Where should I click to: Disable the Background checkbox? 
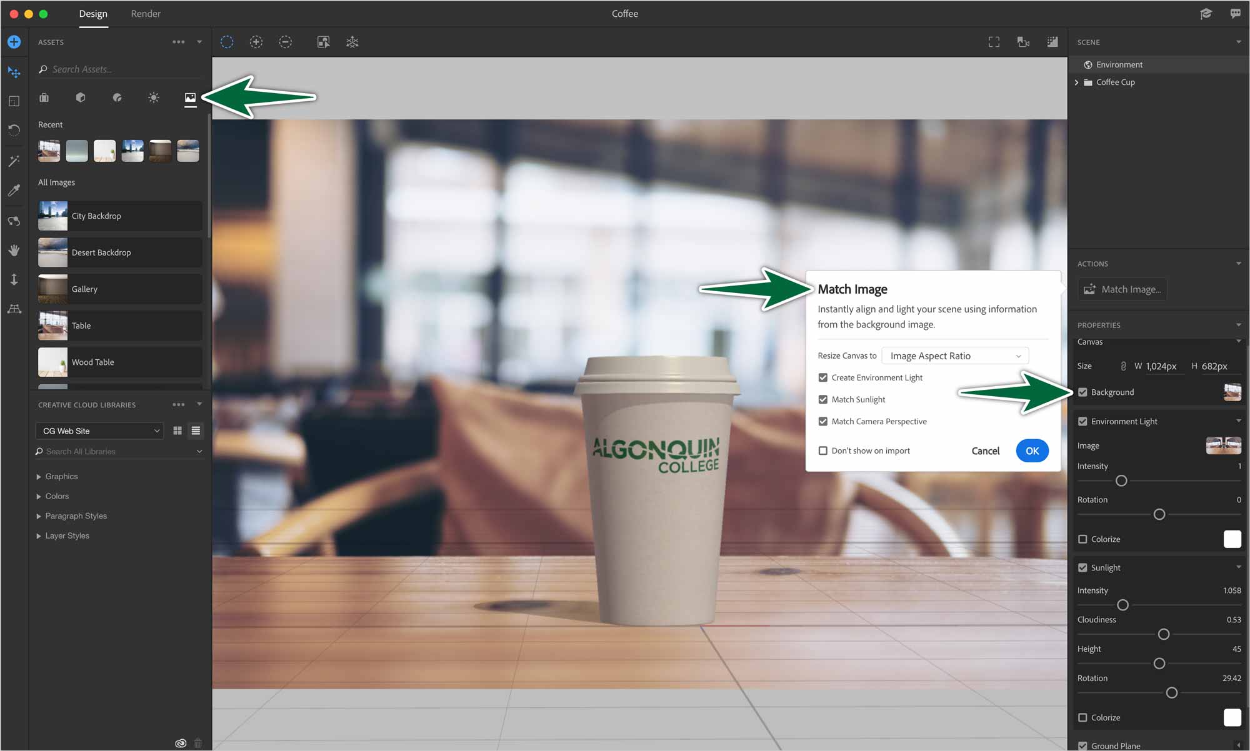click(x=1082, y=392)
